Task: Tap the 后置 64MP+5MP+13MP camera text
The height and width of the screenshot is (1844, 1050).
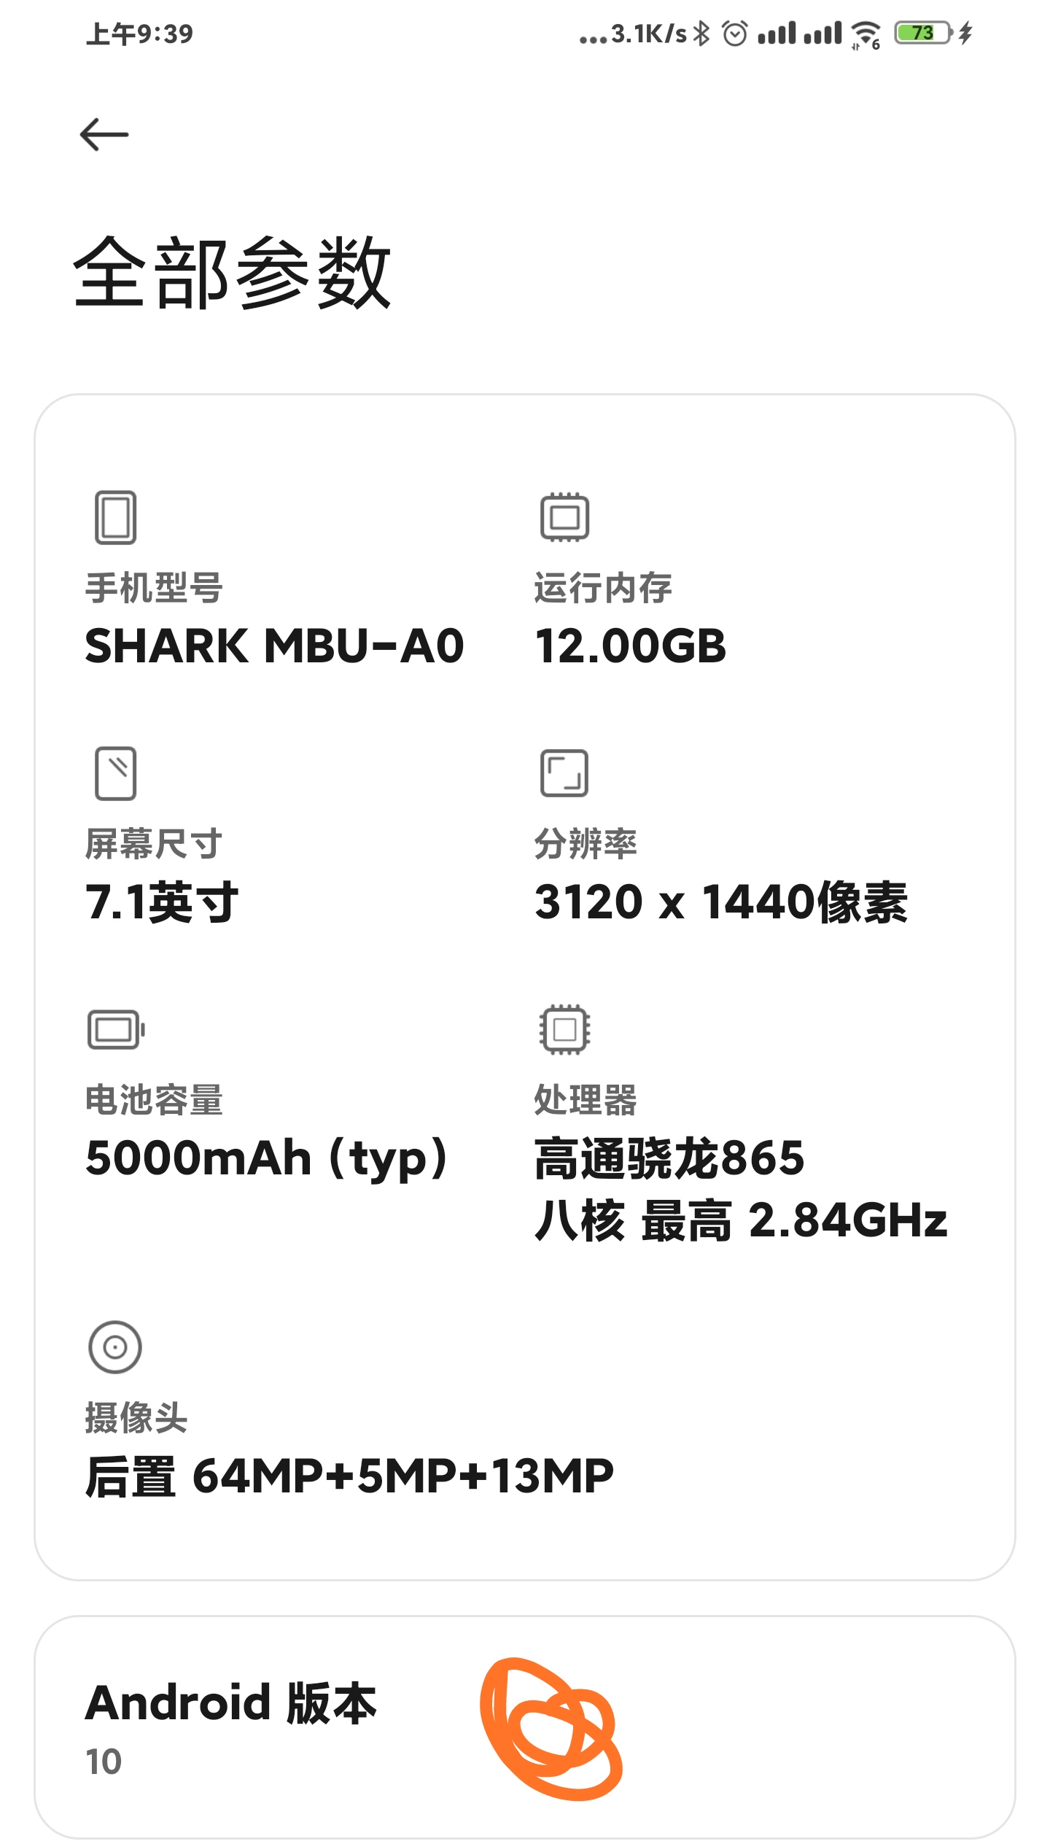Action: (349, 1476)
